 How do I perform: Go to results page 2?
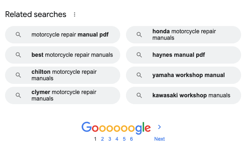point(102,139)
